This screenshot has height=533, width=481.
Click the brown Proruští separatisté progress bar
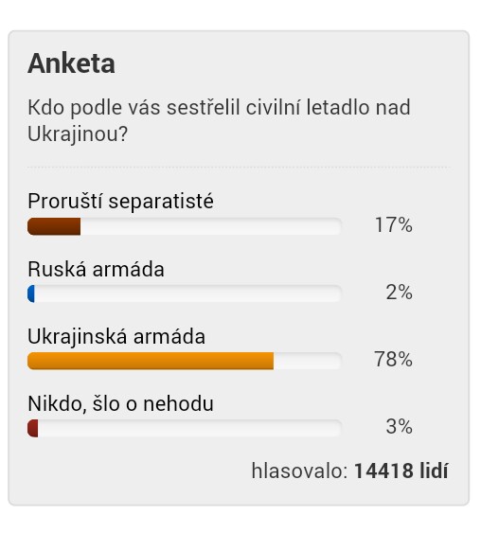(54, 226)
